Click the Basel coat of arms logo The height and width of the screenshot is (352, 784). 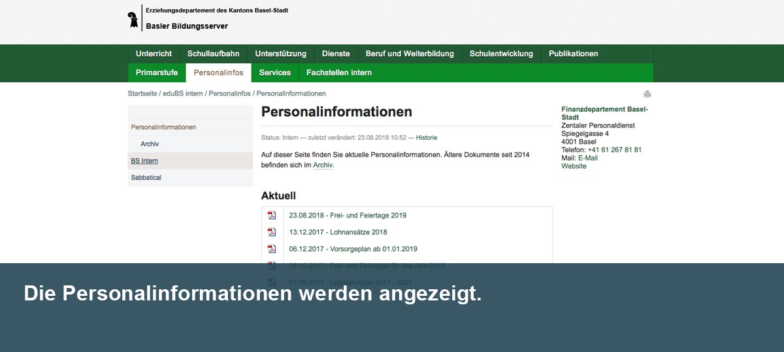133,19
